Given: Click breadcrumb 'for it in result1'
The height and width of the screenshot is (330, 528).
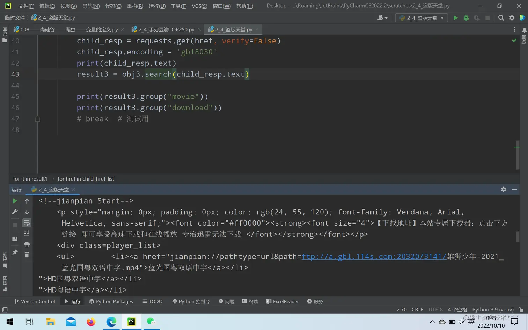Looking at the screenshot, I should point(30,179).
